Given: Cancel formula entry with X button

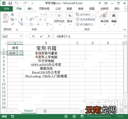Looking at the screenshot, I should coord(33,36).
